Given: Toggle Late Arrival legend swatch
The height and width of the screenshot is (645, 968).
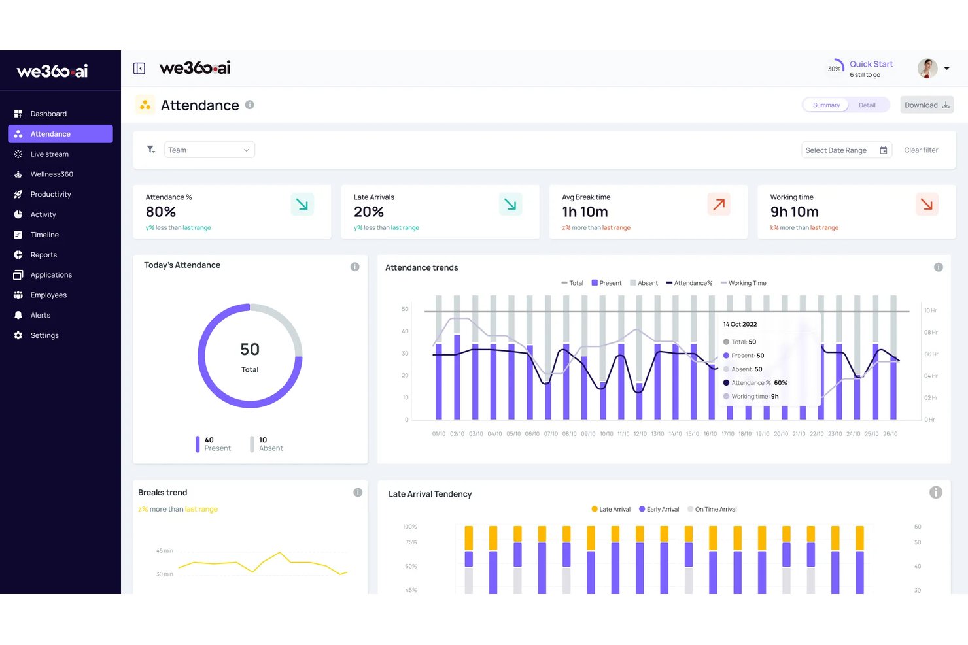Looking at the screenshot, I should coord(595,509).
